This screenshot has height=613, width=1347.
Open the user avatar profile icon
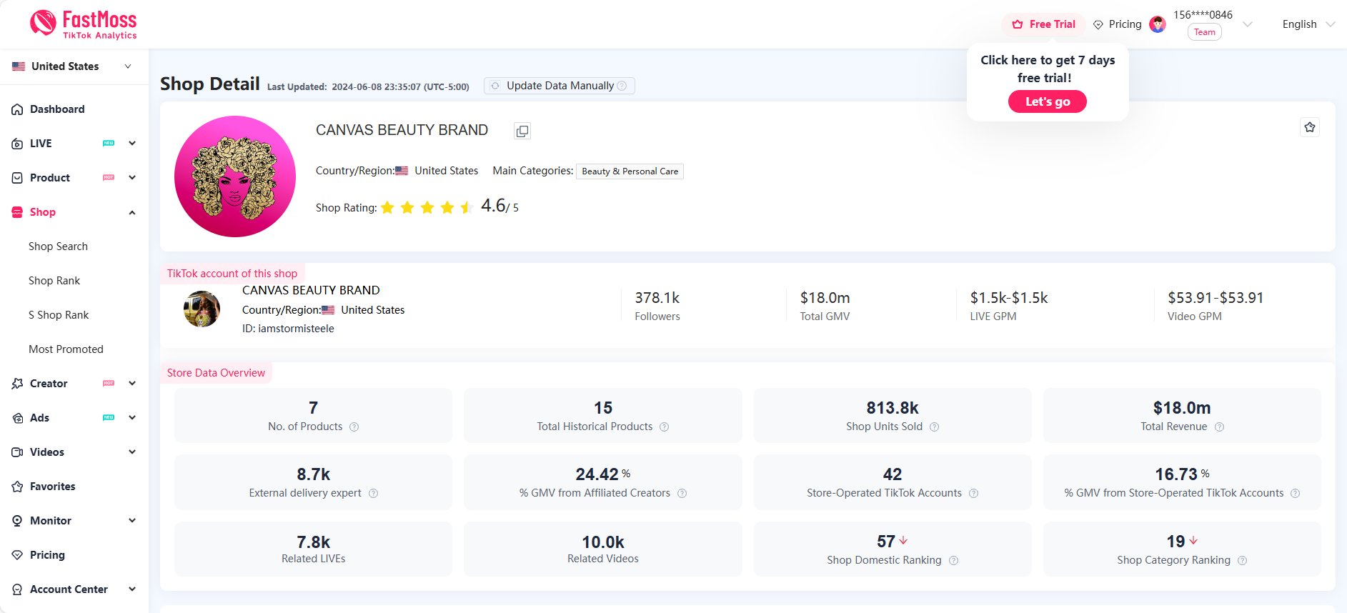(1157, 24)
